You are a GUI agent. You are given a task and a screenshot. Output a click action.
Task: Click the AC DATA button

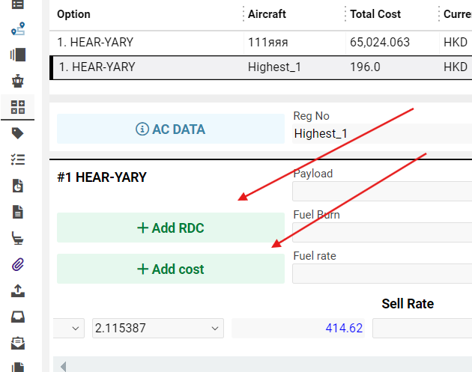click(170, 129)
